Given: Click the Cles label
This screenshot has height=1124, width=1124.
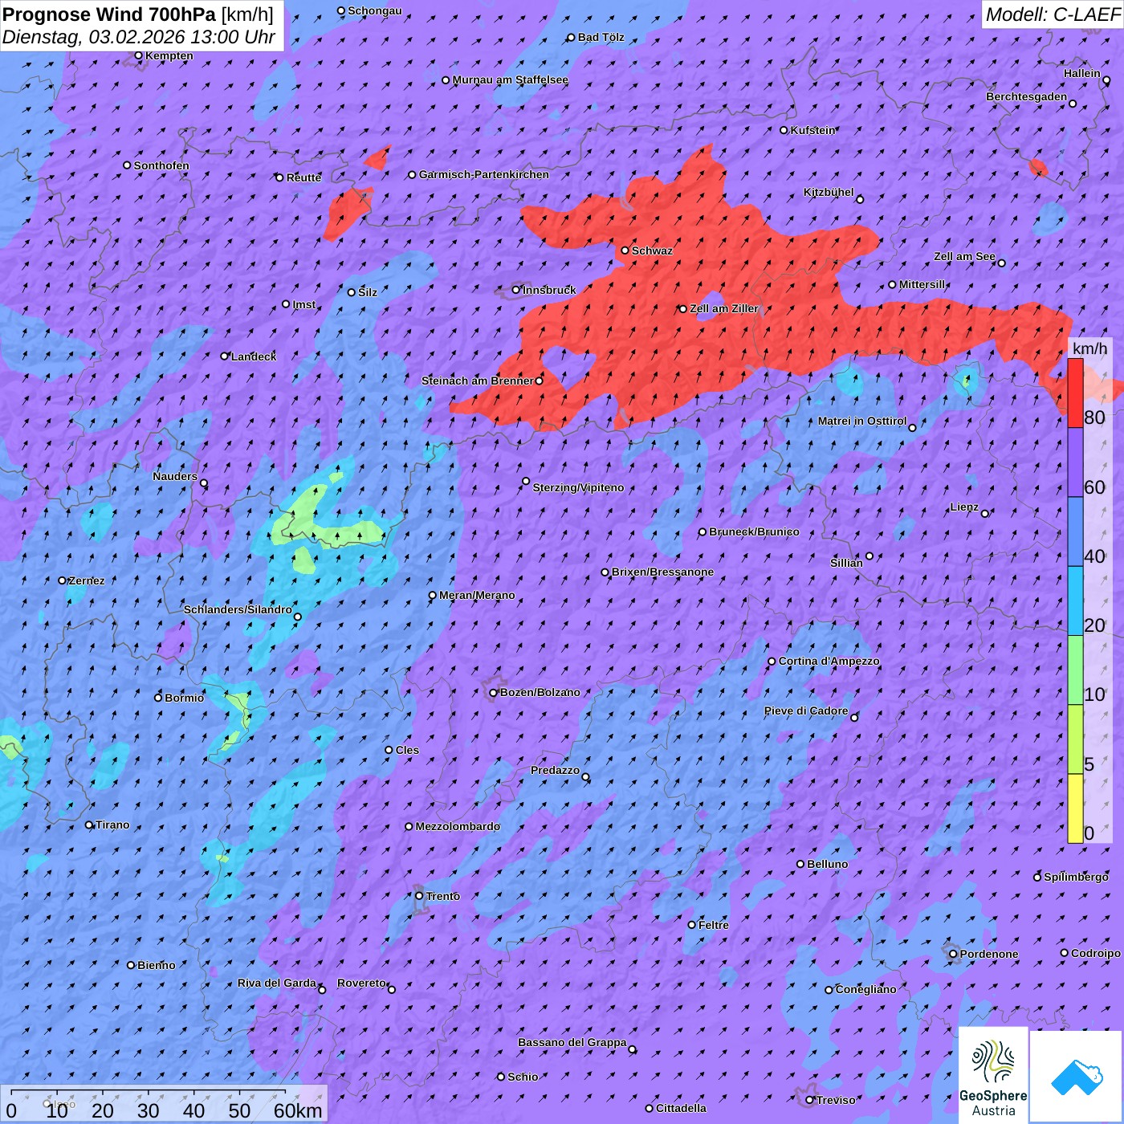Looking at the screenshot, I should click(407, 750).
